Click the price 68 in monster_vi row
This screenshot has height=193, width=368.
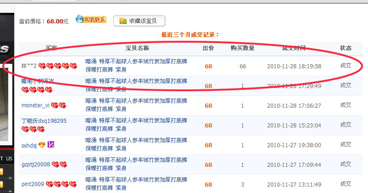pos(209,106)
